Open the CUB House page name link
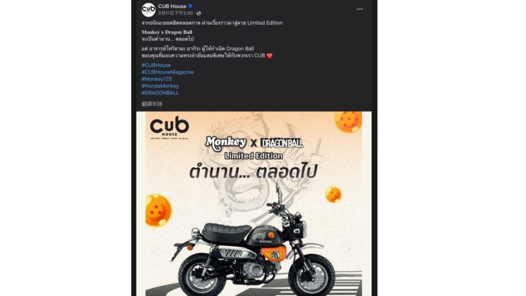 172,6
